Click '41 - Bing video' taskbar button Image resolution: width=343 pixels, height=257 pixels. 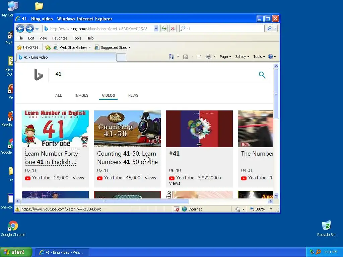pos(62,252)
